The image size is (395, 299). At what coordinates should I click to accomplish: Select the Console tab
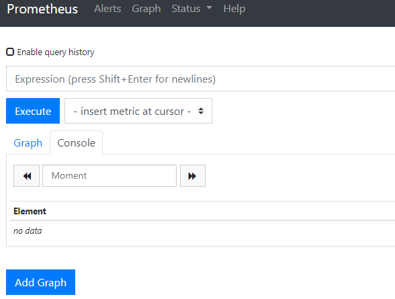click(x=77, y=143)
